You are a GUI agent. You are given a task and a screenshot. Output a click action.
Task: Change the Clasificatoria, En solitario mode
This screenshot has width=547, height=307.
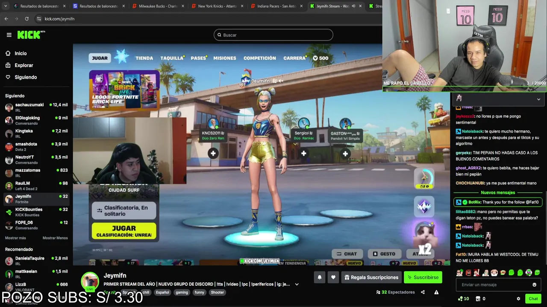coord(124,211)
